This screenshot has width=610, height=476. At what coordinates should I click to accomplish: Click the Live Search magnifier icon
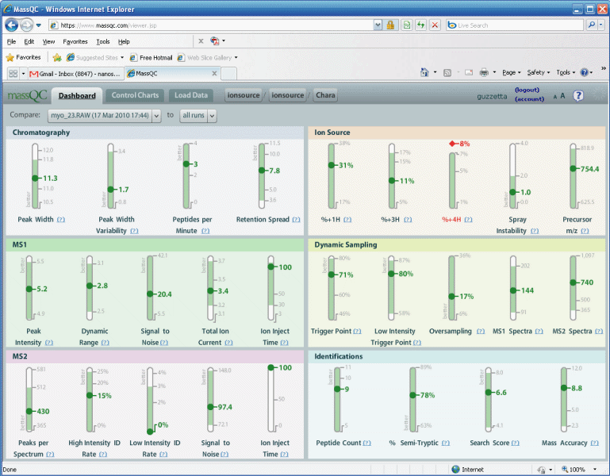[x=591, y=25]
